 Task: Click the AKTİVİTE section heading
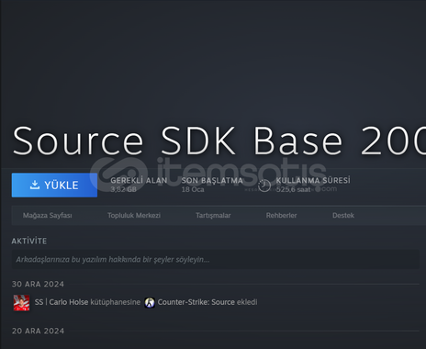coord(29,242)
